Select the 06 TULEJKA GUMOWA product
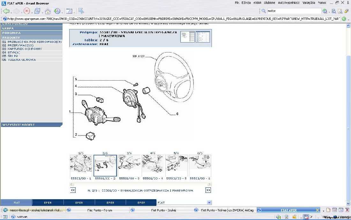This screenshot has width=351, height=220. [19, 60]
